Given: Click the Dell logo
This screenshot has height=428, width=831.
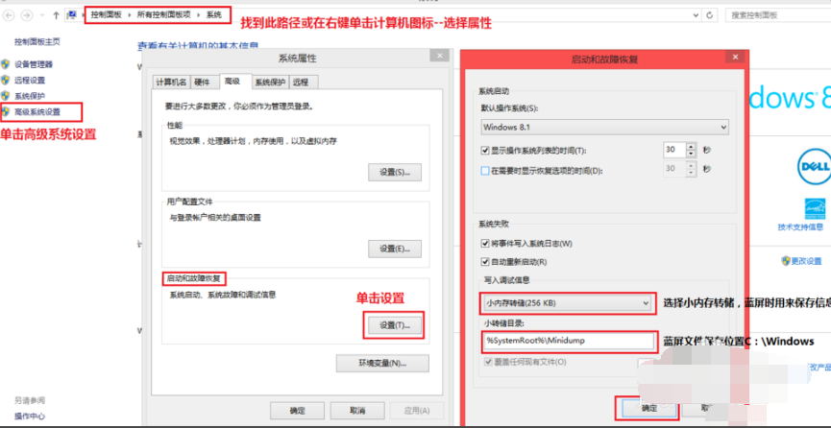Looking at the screenshot, I should [814, 167].
